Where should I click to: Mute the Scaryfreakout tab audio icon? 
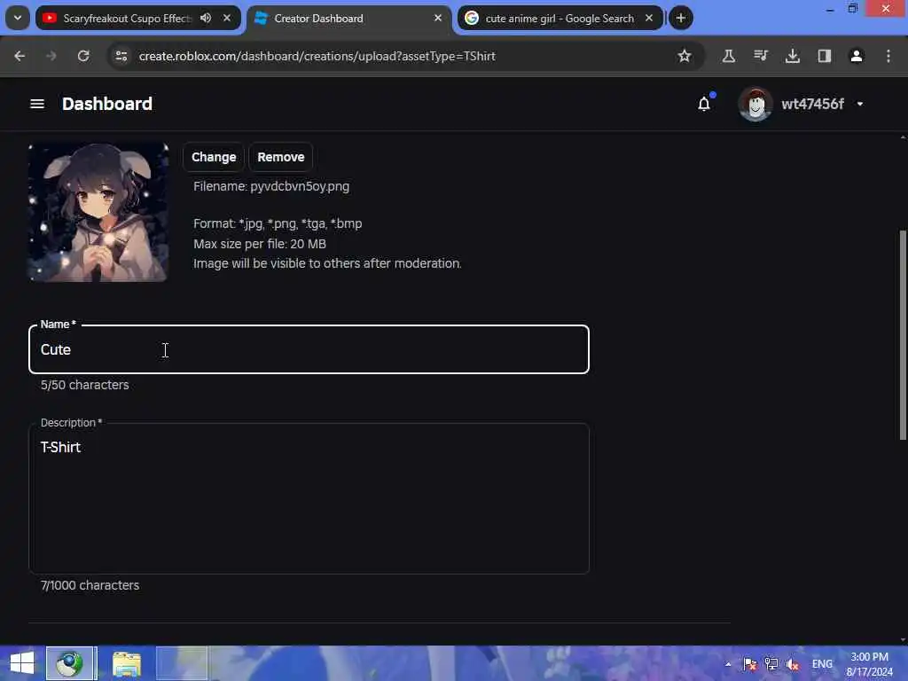click(206, 18)
